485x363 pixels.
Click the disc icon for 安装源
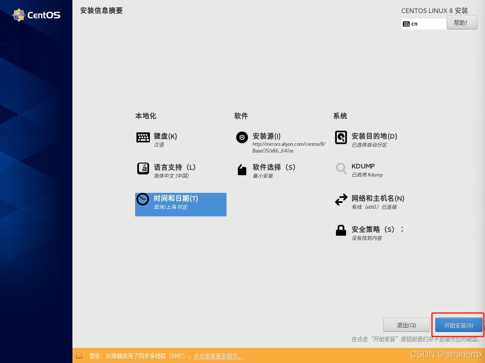[242, 137]
